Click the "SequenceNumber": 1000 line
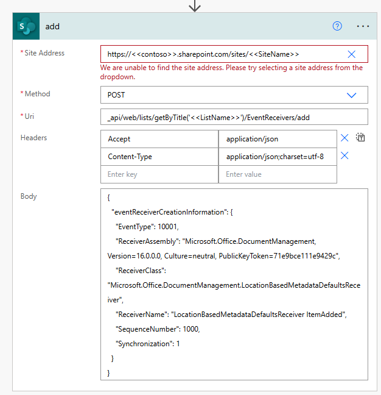The image size is (381, 395). 158,329
